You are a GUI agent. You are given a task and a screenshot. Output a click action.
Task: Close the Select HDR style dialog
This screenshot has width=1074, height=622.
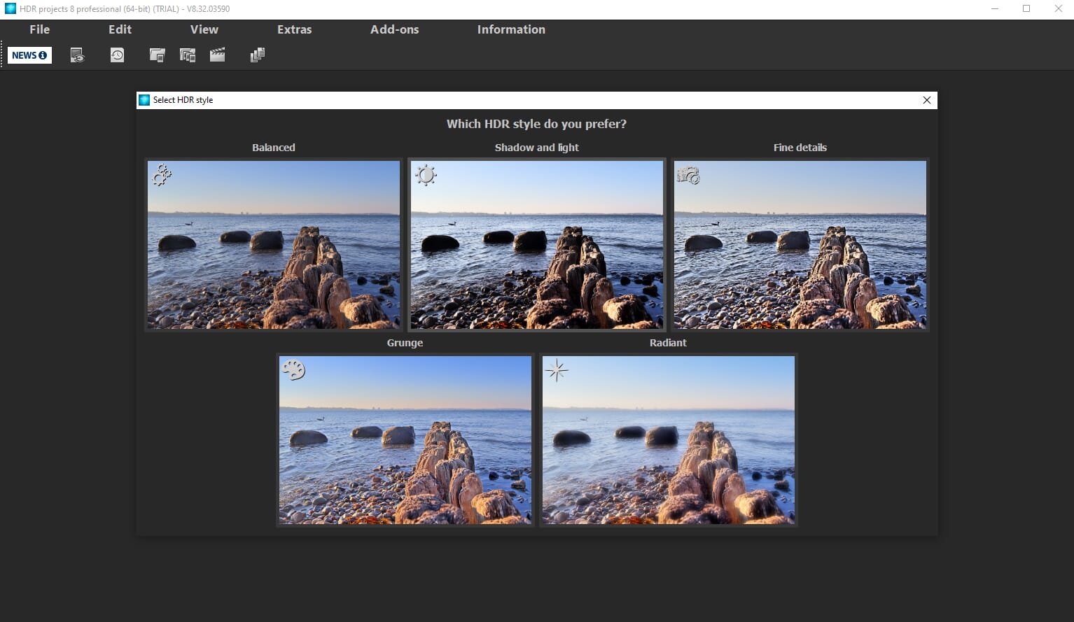(x=927, y=100)
